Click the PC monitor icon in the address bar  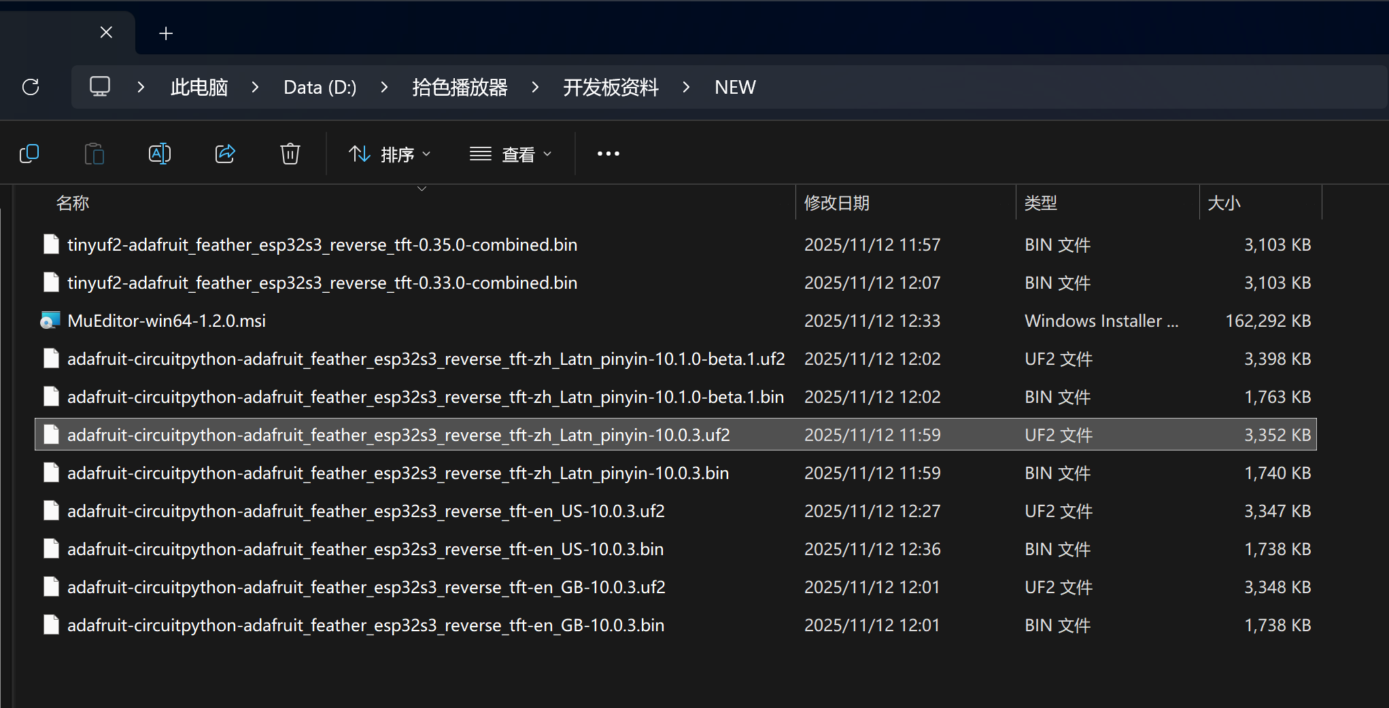pos(100,87)
